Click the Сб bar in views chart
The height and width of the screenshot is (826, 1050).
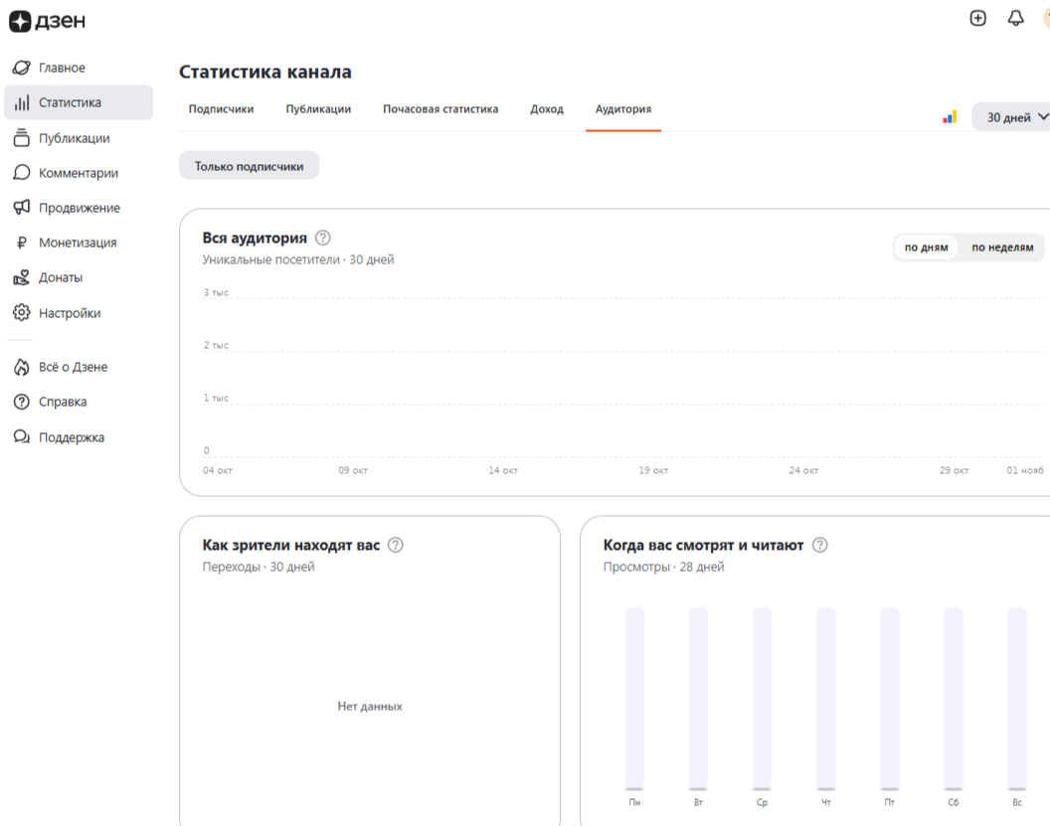[x=953, y=699]
